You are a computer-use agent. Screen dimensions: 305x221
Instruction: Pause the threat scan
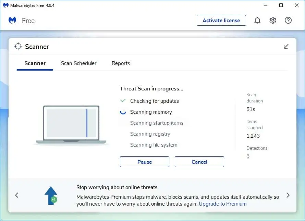click(145, 162)
